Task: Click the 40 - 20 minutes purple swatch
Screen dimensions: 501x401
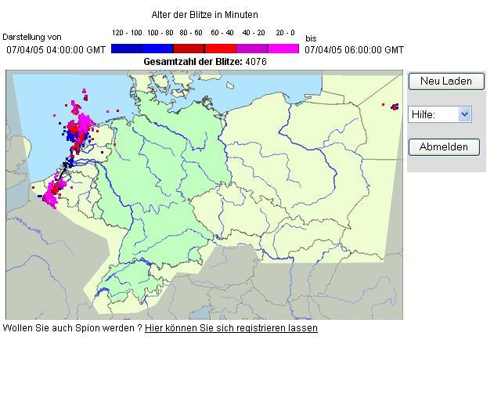Action: (x=252, y=49)
